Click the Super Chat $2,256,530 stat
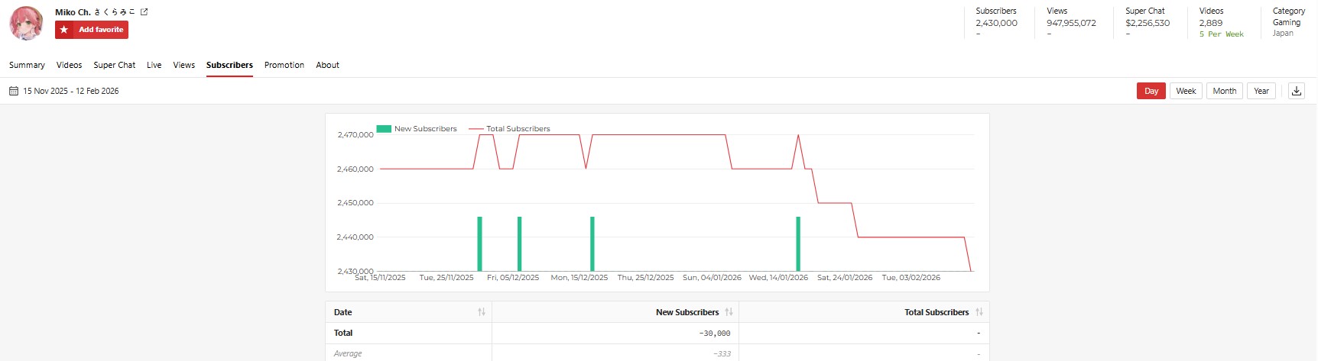The image size is (1318, 361). tap(1148, 21)
